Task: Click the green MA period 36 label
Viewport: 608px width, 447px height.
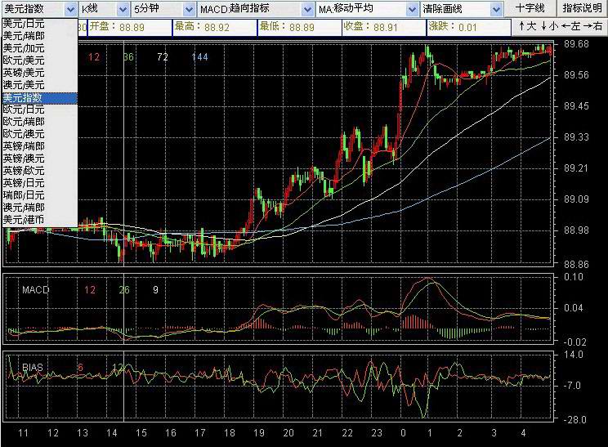Action: (128, 57)
